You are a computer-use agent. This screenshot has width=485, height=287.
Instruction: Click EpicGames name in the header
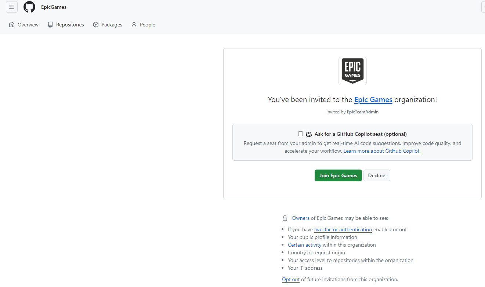click(x=54, y=7)
